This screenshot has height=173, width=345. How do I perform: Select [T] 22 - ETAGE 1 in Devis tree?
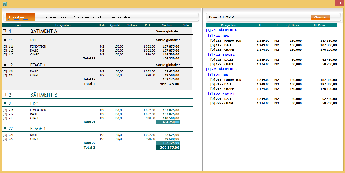[221, 94]
